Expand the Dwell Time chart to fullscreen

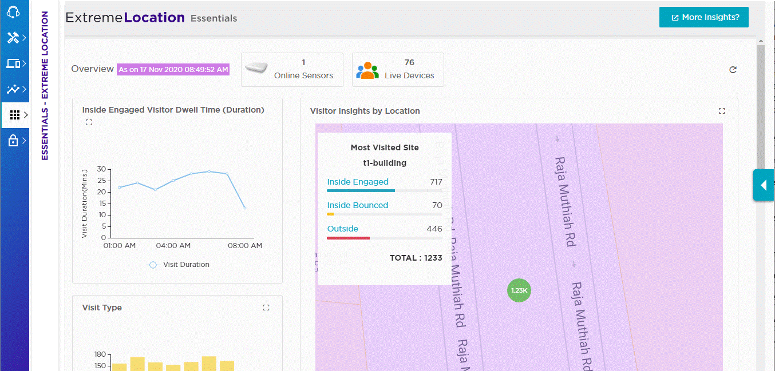(89, 122)
